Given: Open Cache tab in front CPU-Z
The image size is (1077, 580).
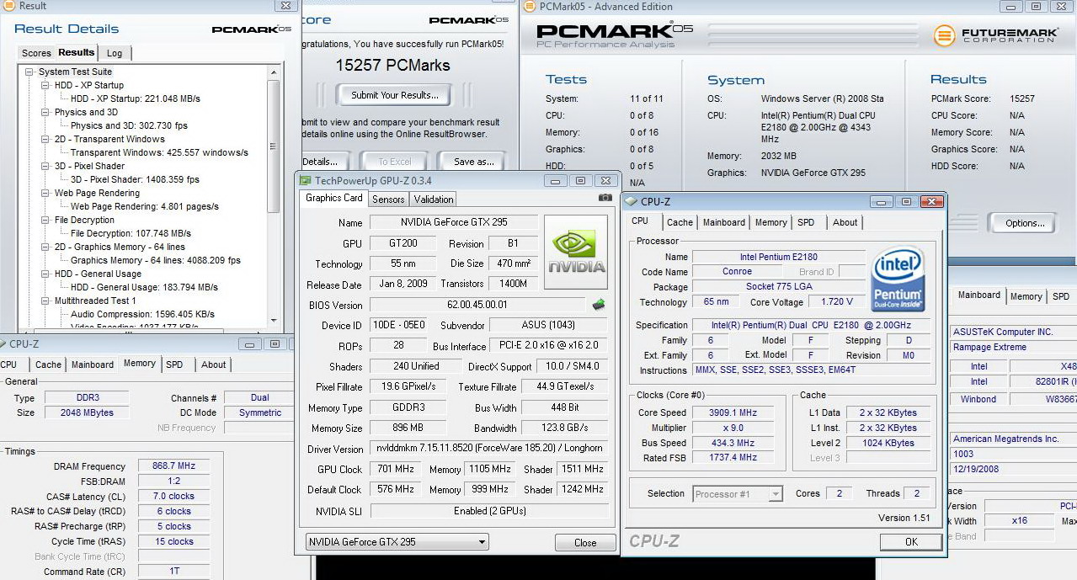Looking at the screenshot, I should [680, 222].
